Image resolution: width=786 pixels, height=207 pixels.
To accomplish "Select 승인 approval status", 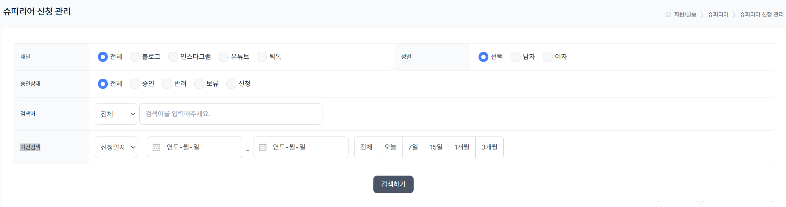I will tap(135, 83).
